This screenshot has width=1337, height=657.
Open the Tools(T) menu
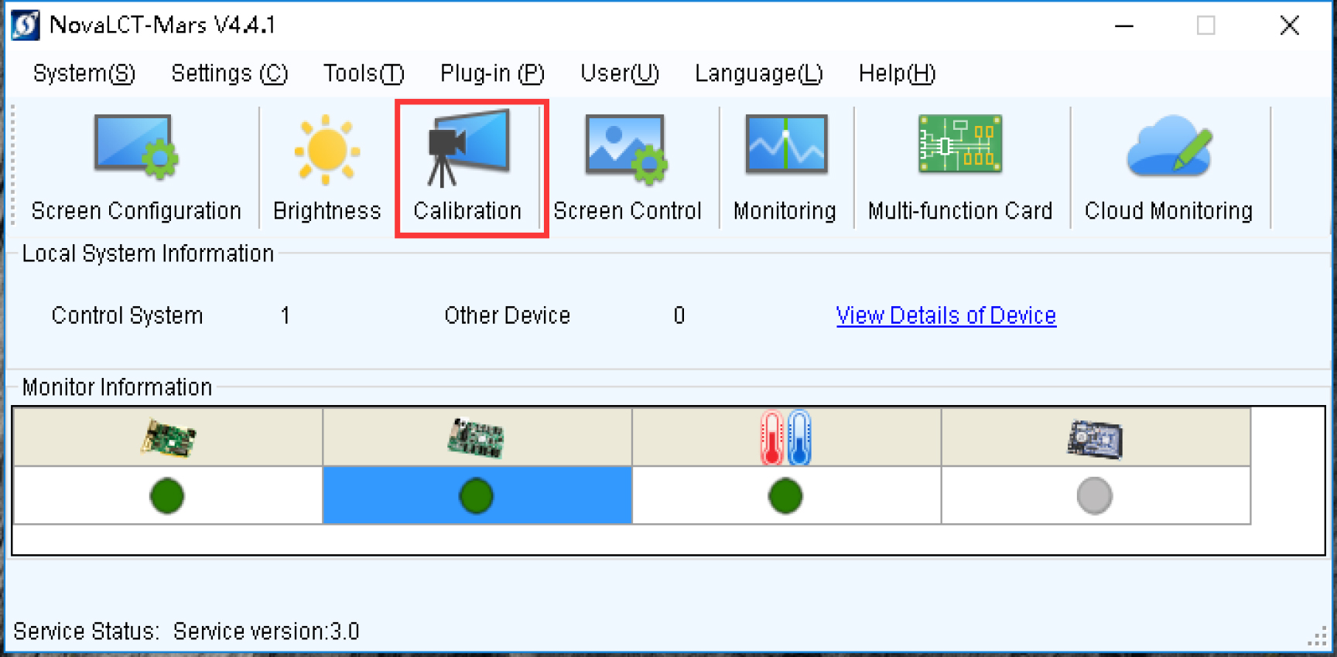364,73
